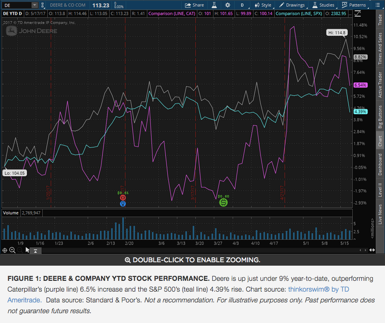
Task: Open the D timeframe dropdown
Action: (x=242, y=5)
